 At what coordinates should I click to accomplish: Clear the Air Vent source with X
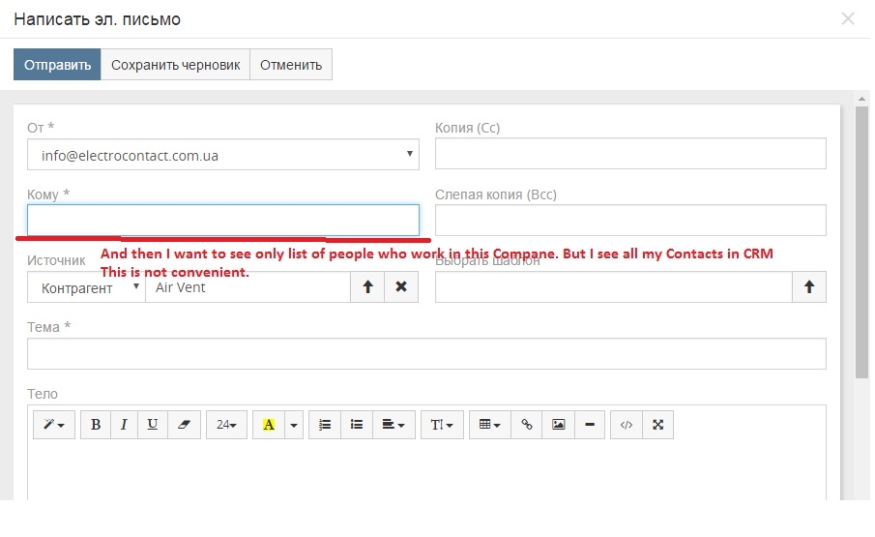[401, 287]
